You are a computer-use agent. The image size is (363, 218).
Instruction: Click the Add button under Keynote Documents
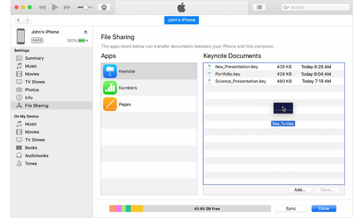(x=300, y=189)
